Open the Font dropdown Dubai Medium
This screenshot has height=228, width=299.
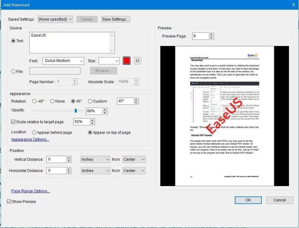(x=63, y=61)
